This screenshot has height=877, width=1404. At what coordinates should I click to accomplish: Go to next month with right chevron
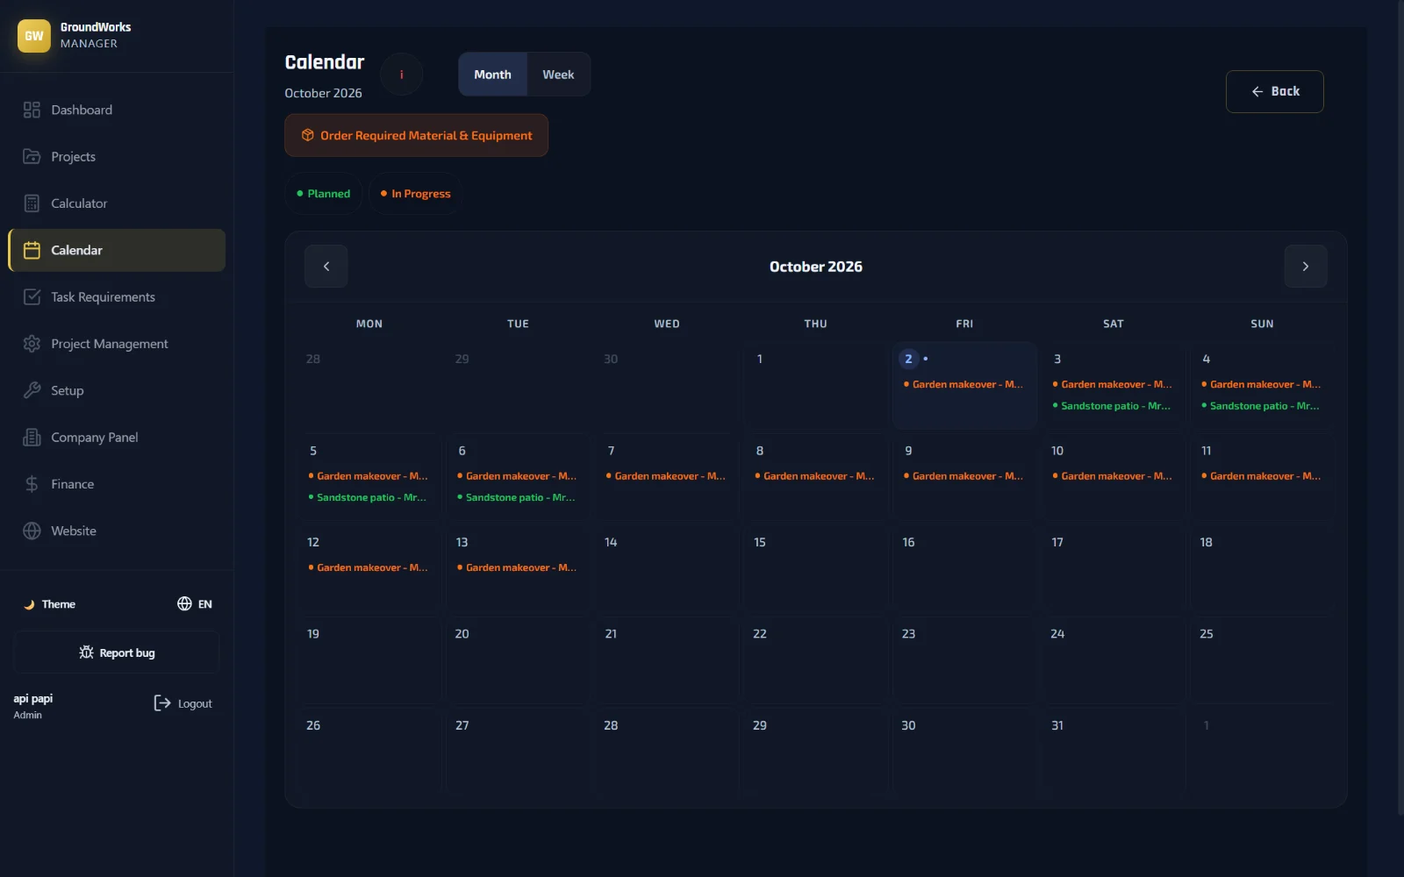pos(1306,267)
